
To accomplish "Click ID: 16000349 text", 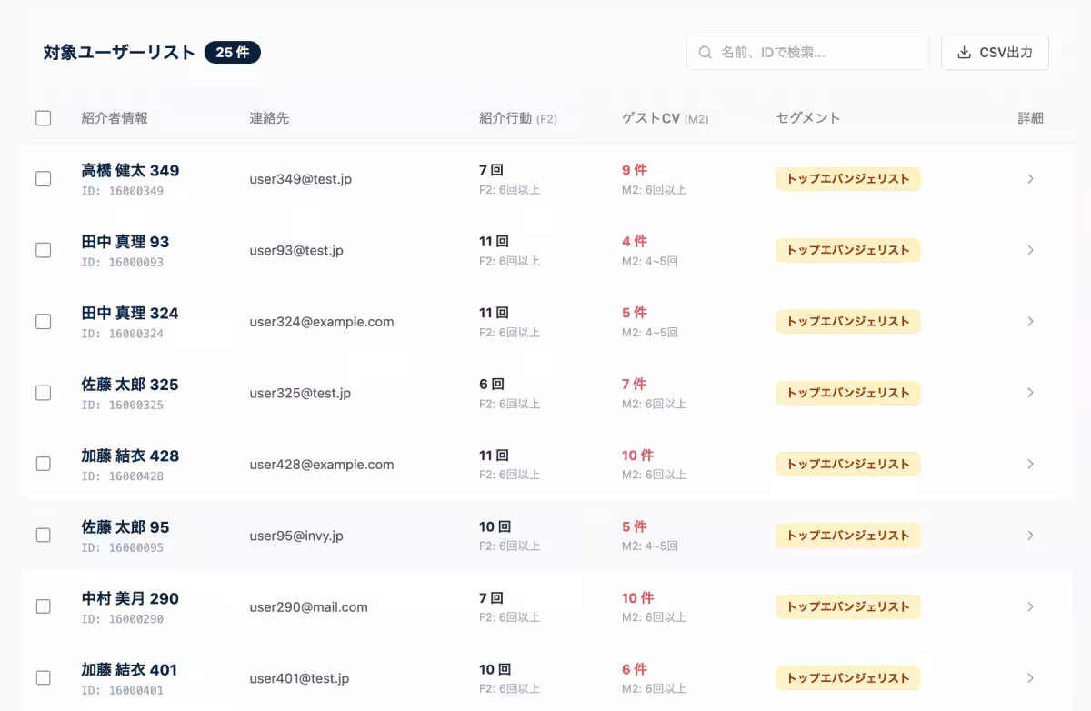I will (x=123, y=191).
